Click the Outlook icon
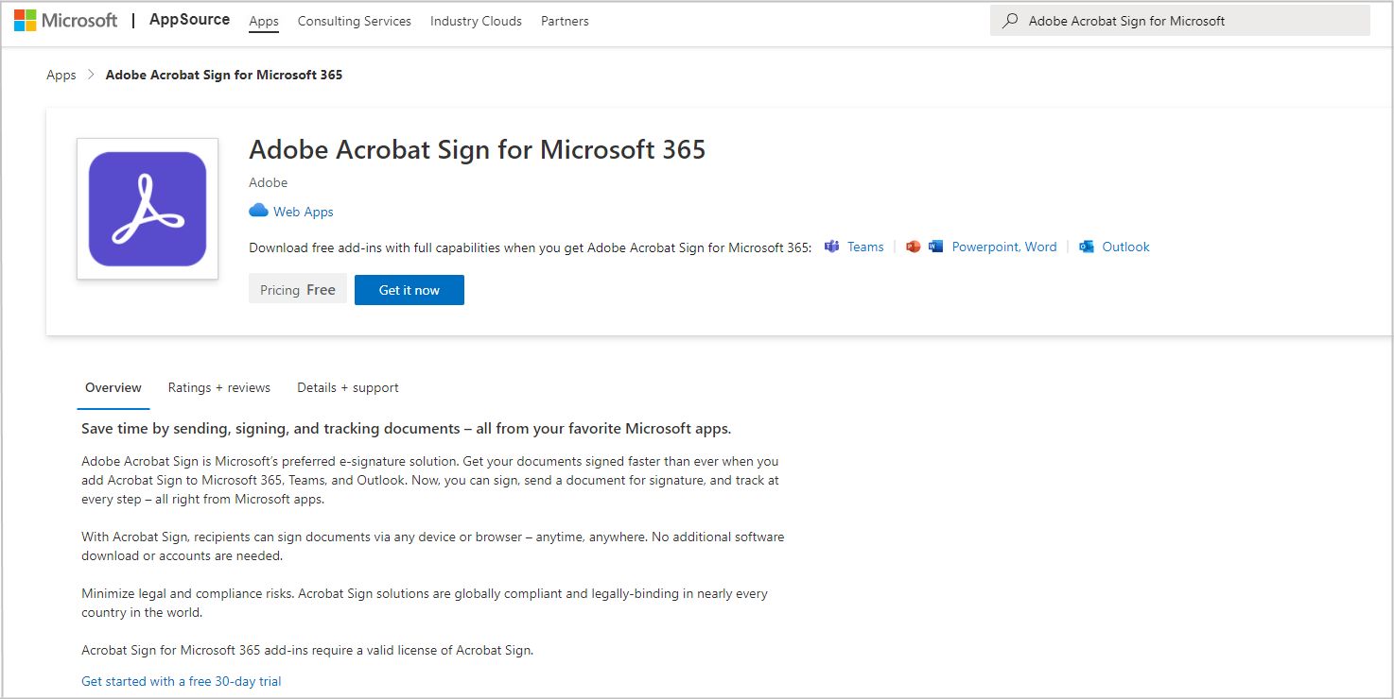The image size is (1394, 699). (1087, 247)
